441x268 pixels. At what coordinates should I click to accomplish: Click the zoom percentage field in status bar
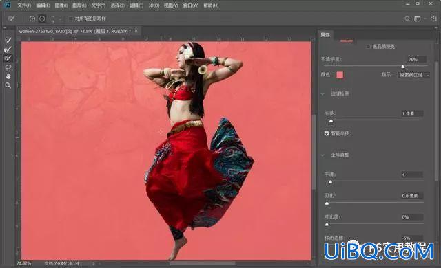click(x=24, y=263)
